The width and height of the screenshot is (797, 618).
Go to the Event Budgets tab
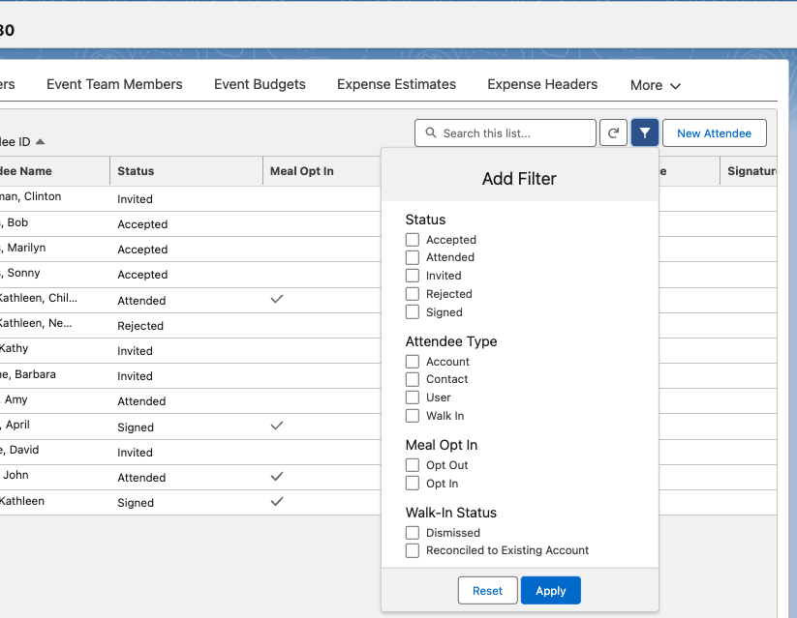pyautogui.click(x=260, y=84)
